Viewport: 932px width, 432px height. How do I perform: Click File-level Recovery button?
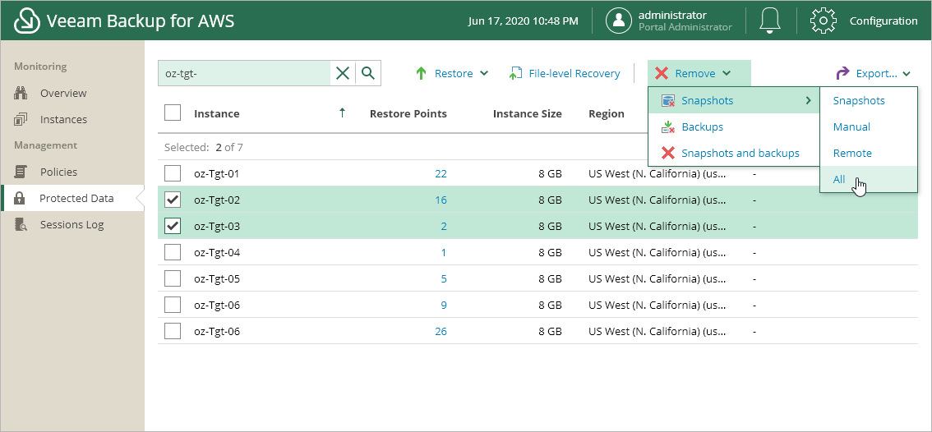tap(574, 73)
